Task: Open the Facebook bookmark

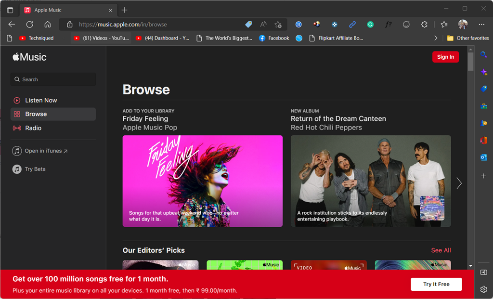Action: [x=274, y=38]
